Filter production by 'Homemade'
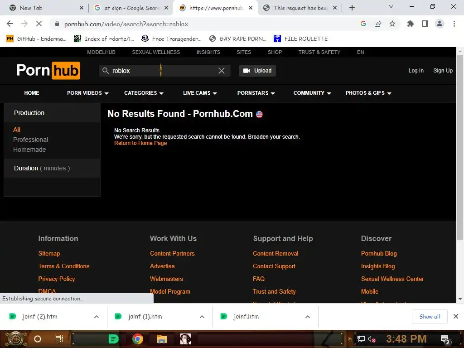Screen dimensions: 464x348 point(29,150)
